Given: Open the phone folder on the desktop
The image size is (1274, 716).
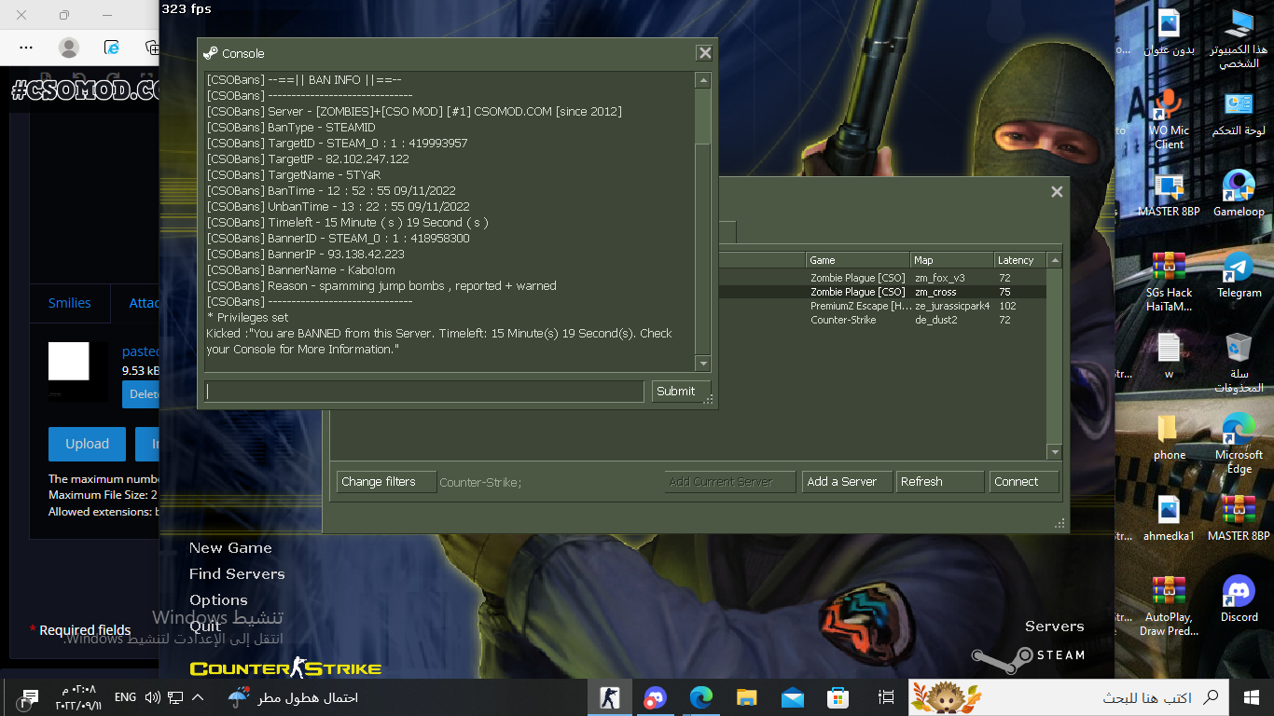Looking at the screenshot, I should [1169, 437].
